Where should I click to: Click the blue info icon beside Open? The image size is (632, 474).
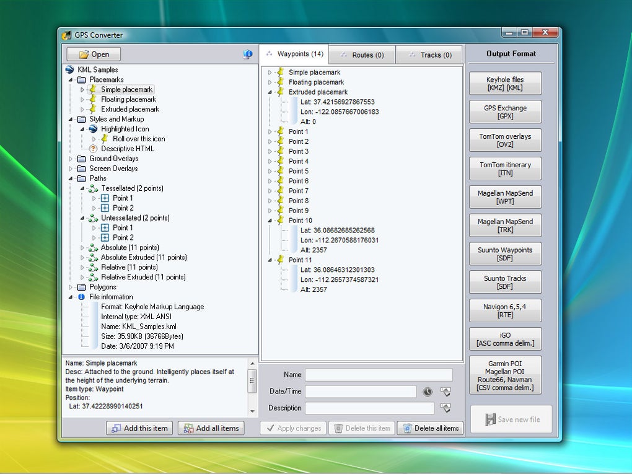248,54
